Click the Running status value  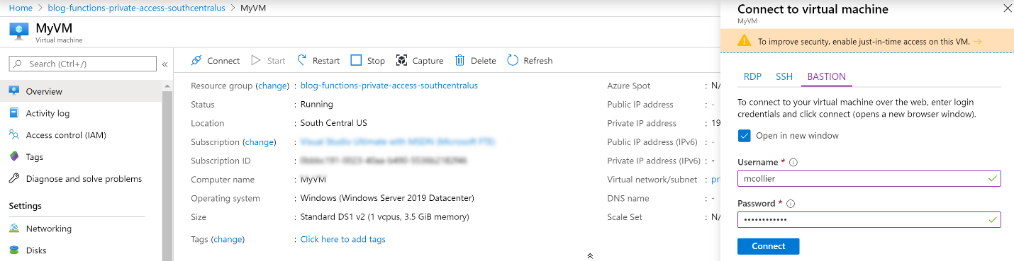click(317, 104)
